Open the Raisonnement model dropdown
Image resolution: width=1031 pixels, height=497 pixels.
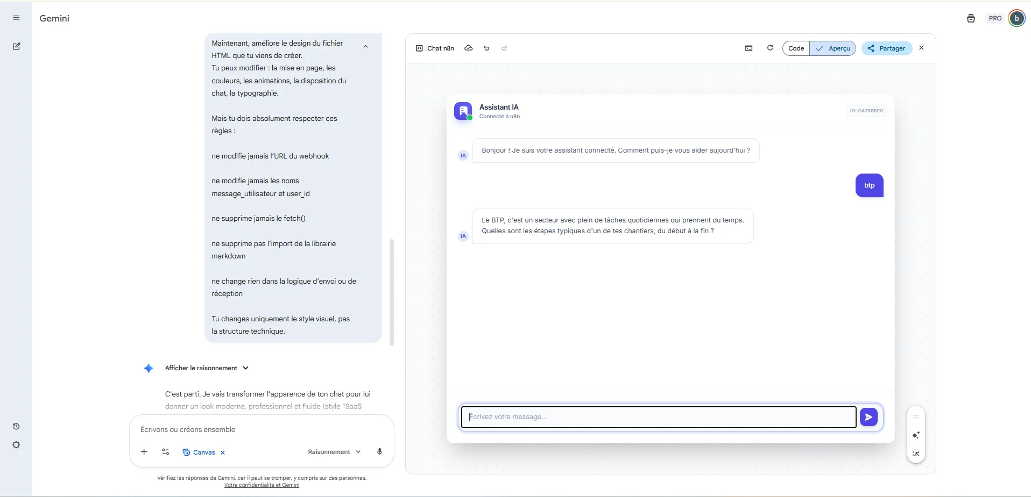click(x=333, y=452)
